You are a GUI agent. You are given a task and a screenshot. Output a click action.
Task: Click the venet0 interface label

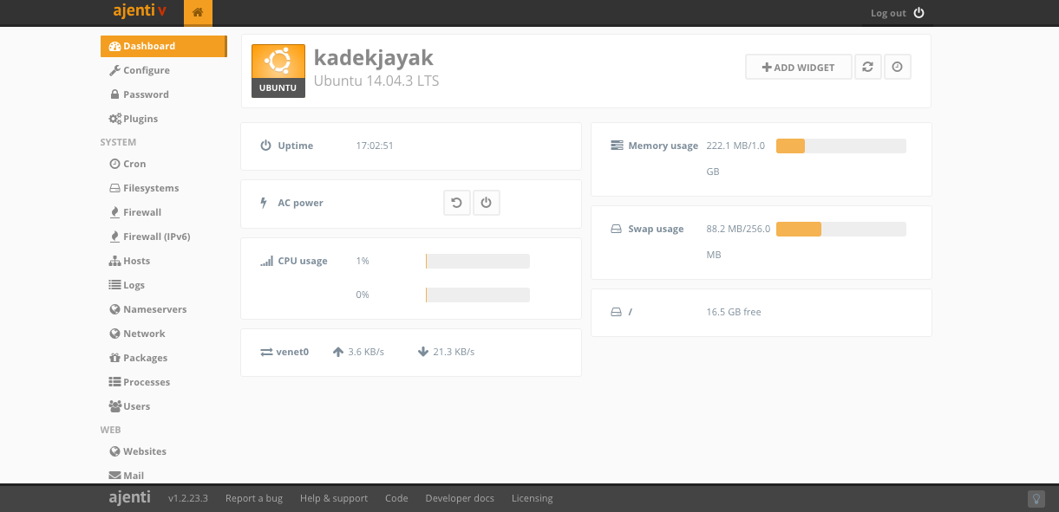[293, 352]
